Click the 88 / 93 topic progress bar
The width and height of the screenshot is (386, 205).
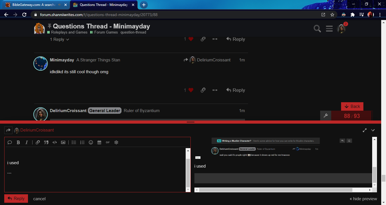tap(352, 116)
